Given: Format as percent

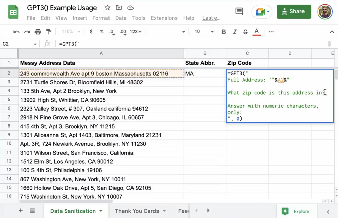Looking at the screenshot, I should [x=102, y=32].
